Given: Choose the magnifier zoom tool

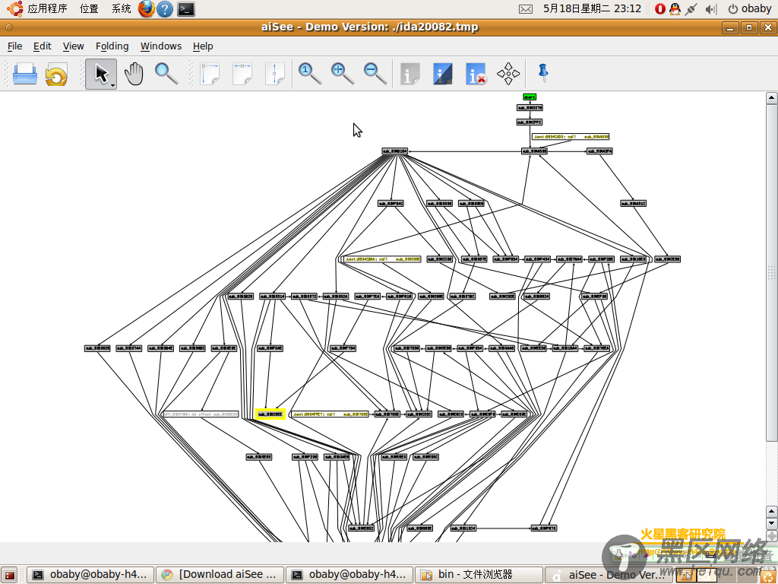Looking at the screenshot, I should click(x=166, y=74).
